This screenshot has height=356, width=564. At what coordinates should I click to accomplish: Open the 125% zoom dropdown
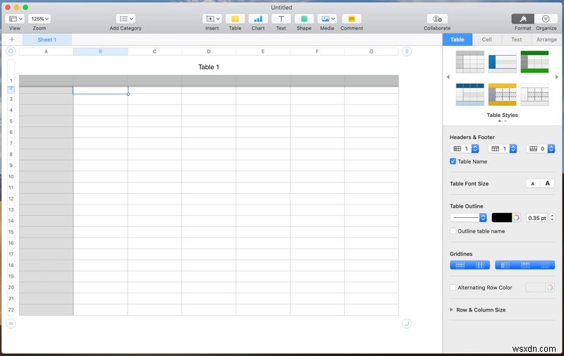39,19
